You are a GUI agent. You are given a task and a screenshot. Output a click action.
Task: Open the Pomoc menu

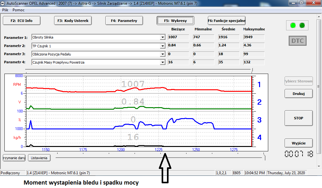point(19,10)
